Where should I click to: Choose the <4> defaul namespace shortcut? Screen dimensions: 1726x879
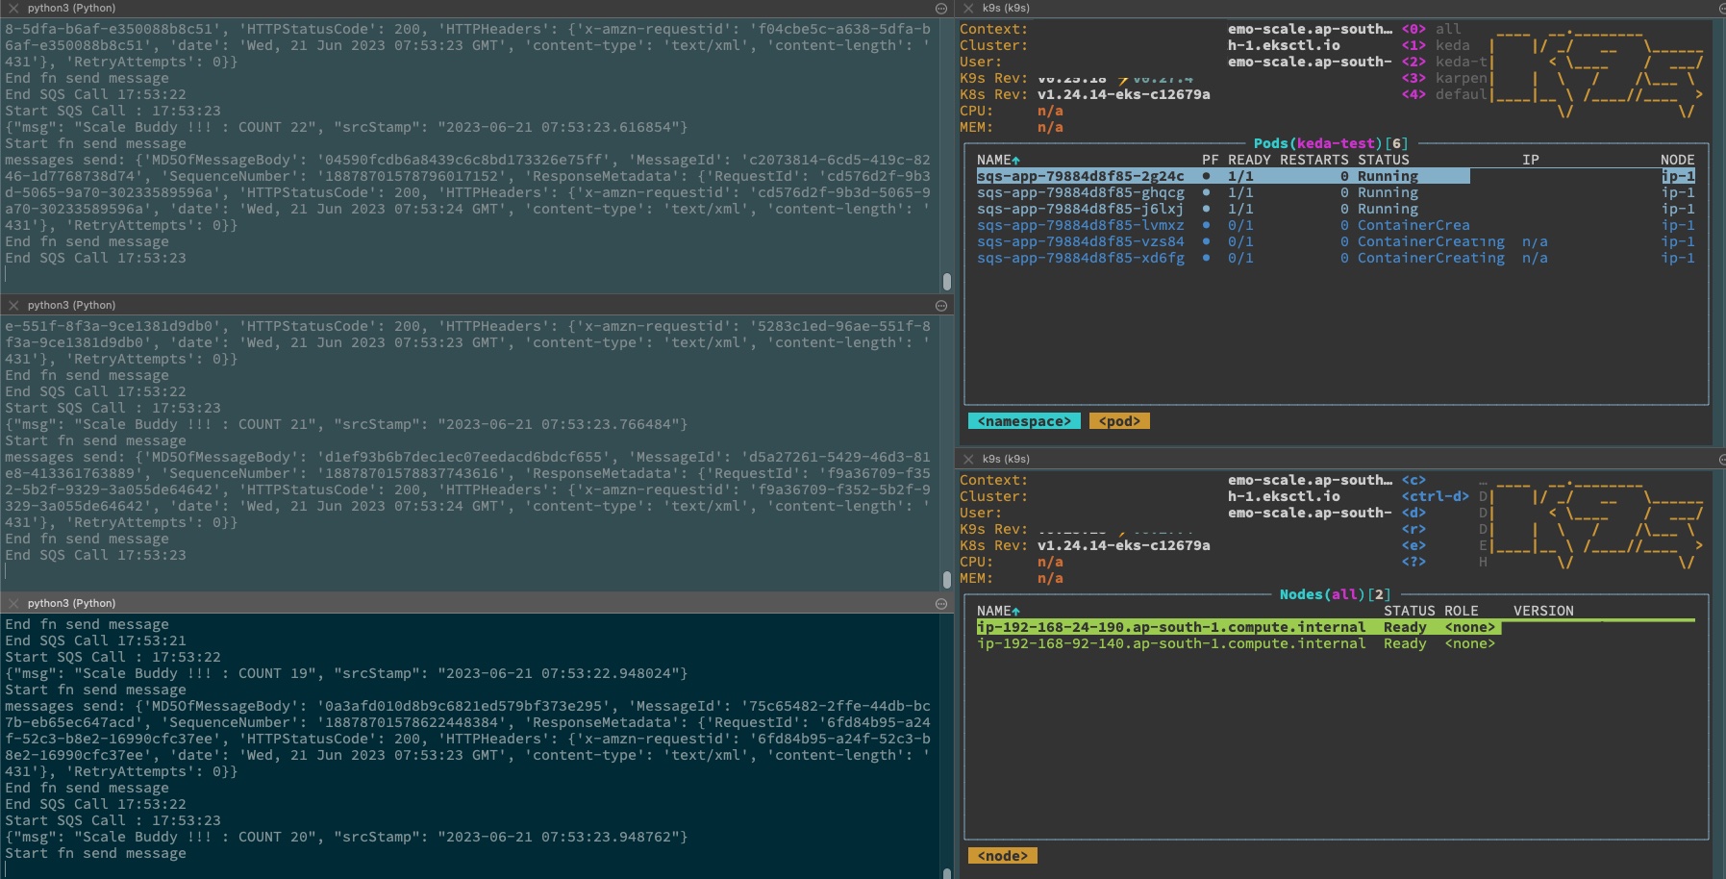tap(1444, 94)
